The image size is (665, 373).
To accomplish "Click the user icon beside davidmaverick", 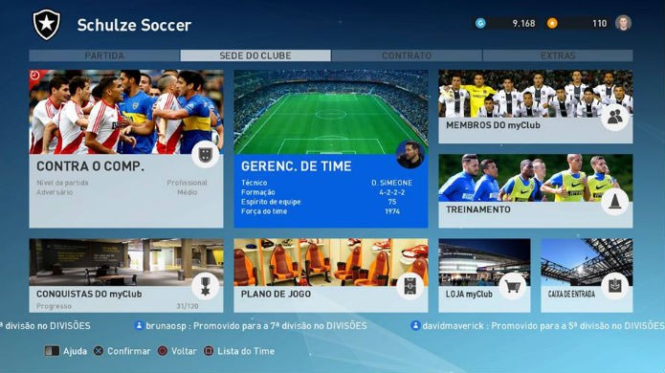I will (415, 325).
